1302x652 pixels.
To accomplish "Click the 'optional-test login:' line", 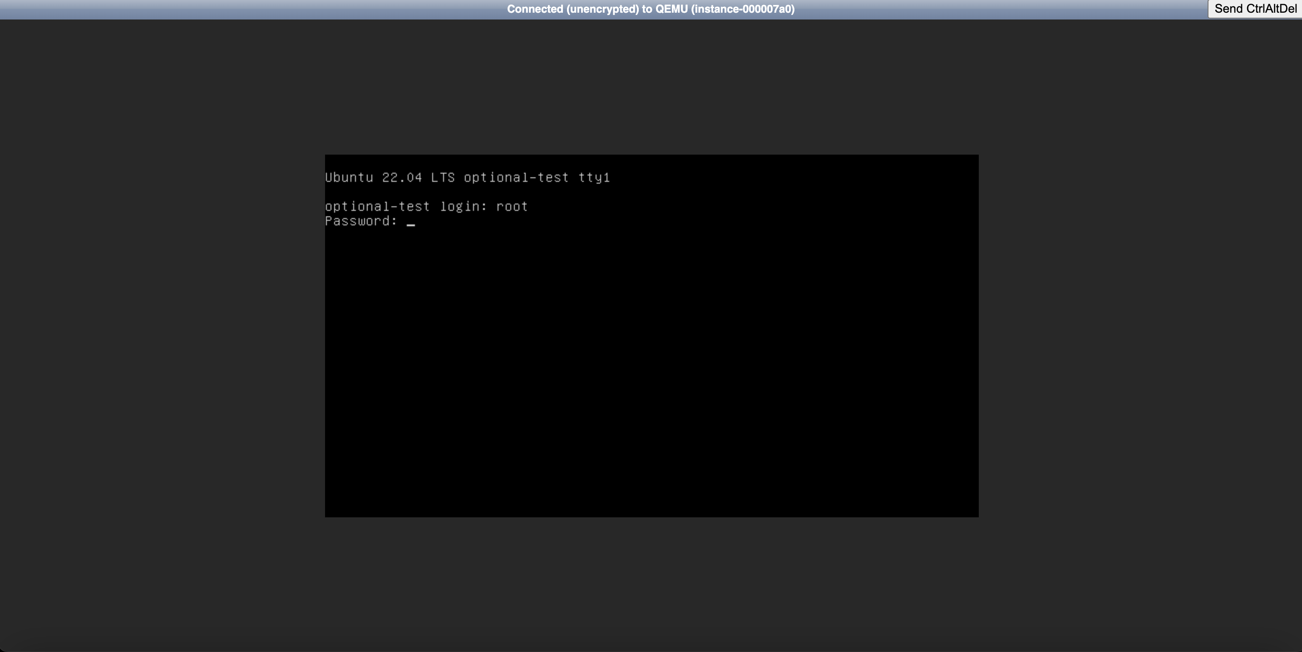I will 405,206.
